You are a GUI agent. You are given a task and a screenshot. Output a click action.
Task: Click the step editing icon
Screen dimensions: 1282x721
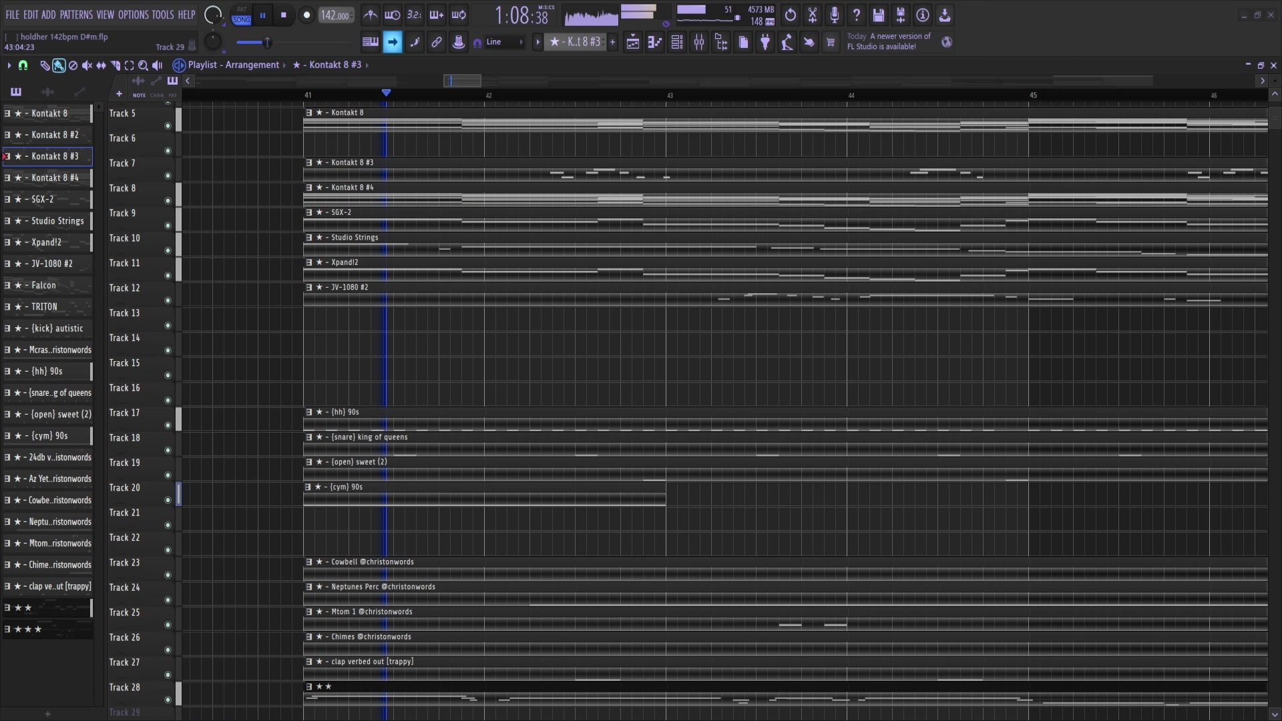pyautogui.click(x=414, y=42)
